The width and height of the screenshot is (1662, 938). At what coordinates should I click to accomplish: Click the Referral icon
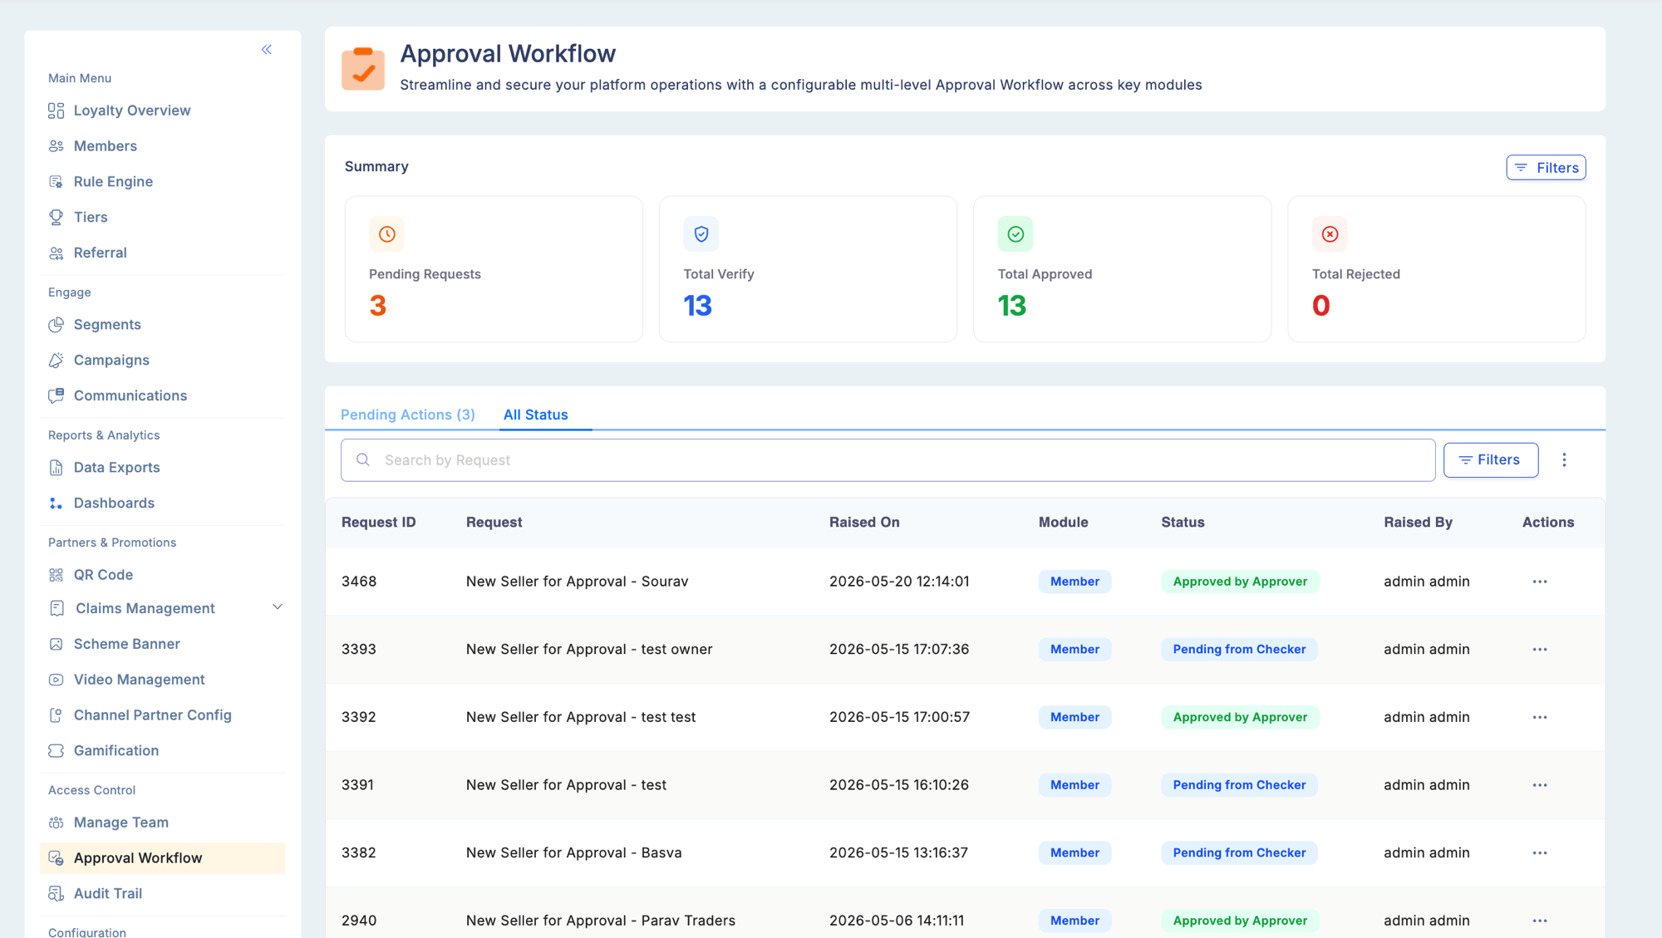pyautogui.click(x=56, y=253)
